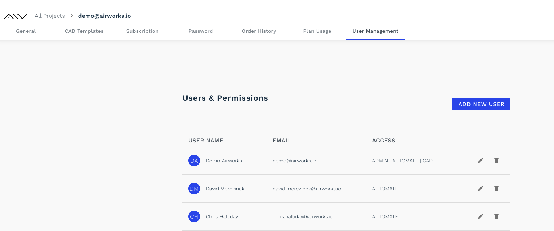Click the DA avatar circle

pos(194,161)
